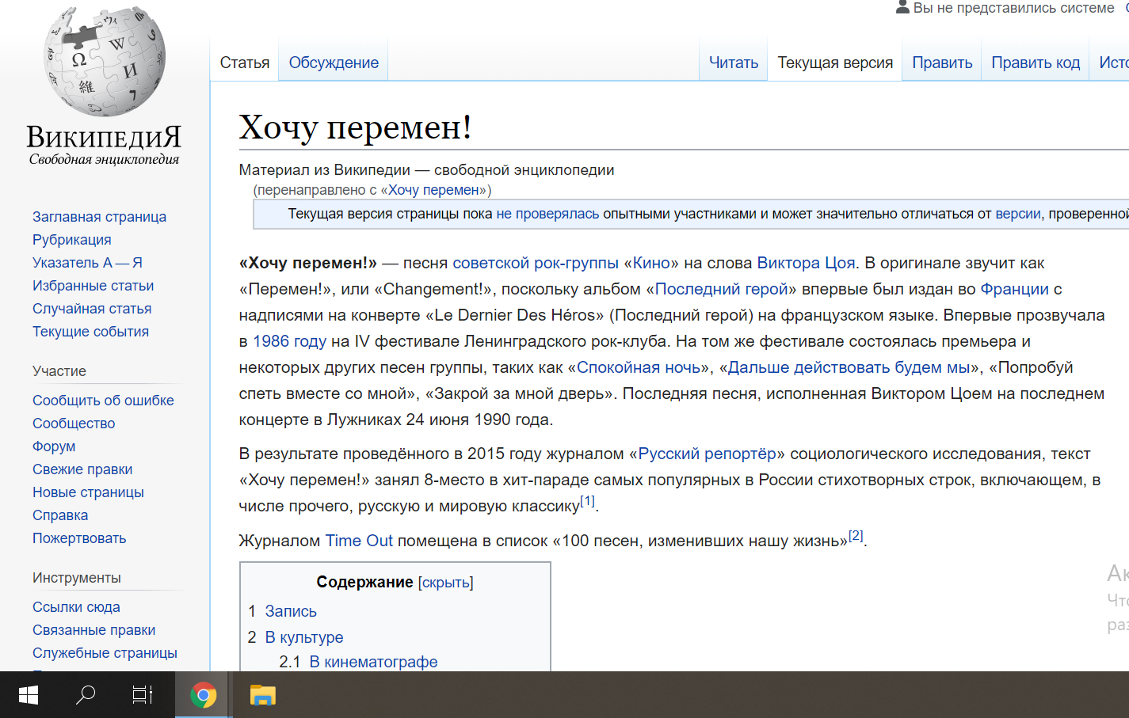Open the Сообщество page
Viewport: 1129px width, 718px height.
tap(74, 424)
